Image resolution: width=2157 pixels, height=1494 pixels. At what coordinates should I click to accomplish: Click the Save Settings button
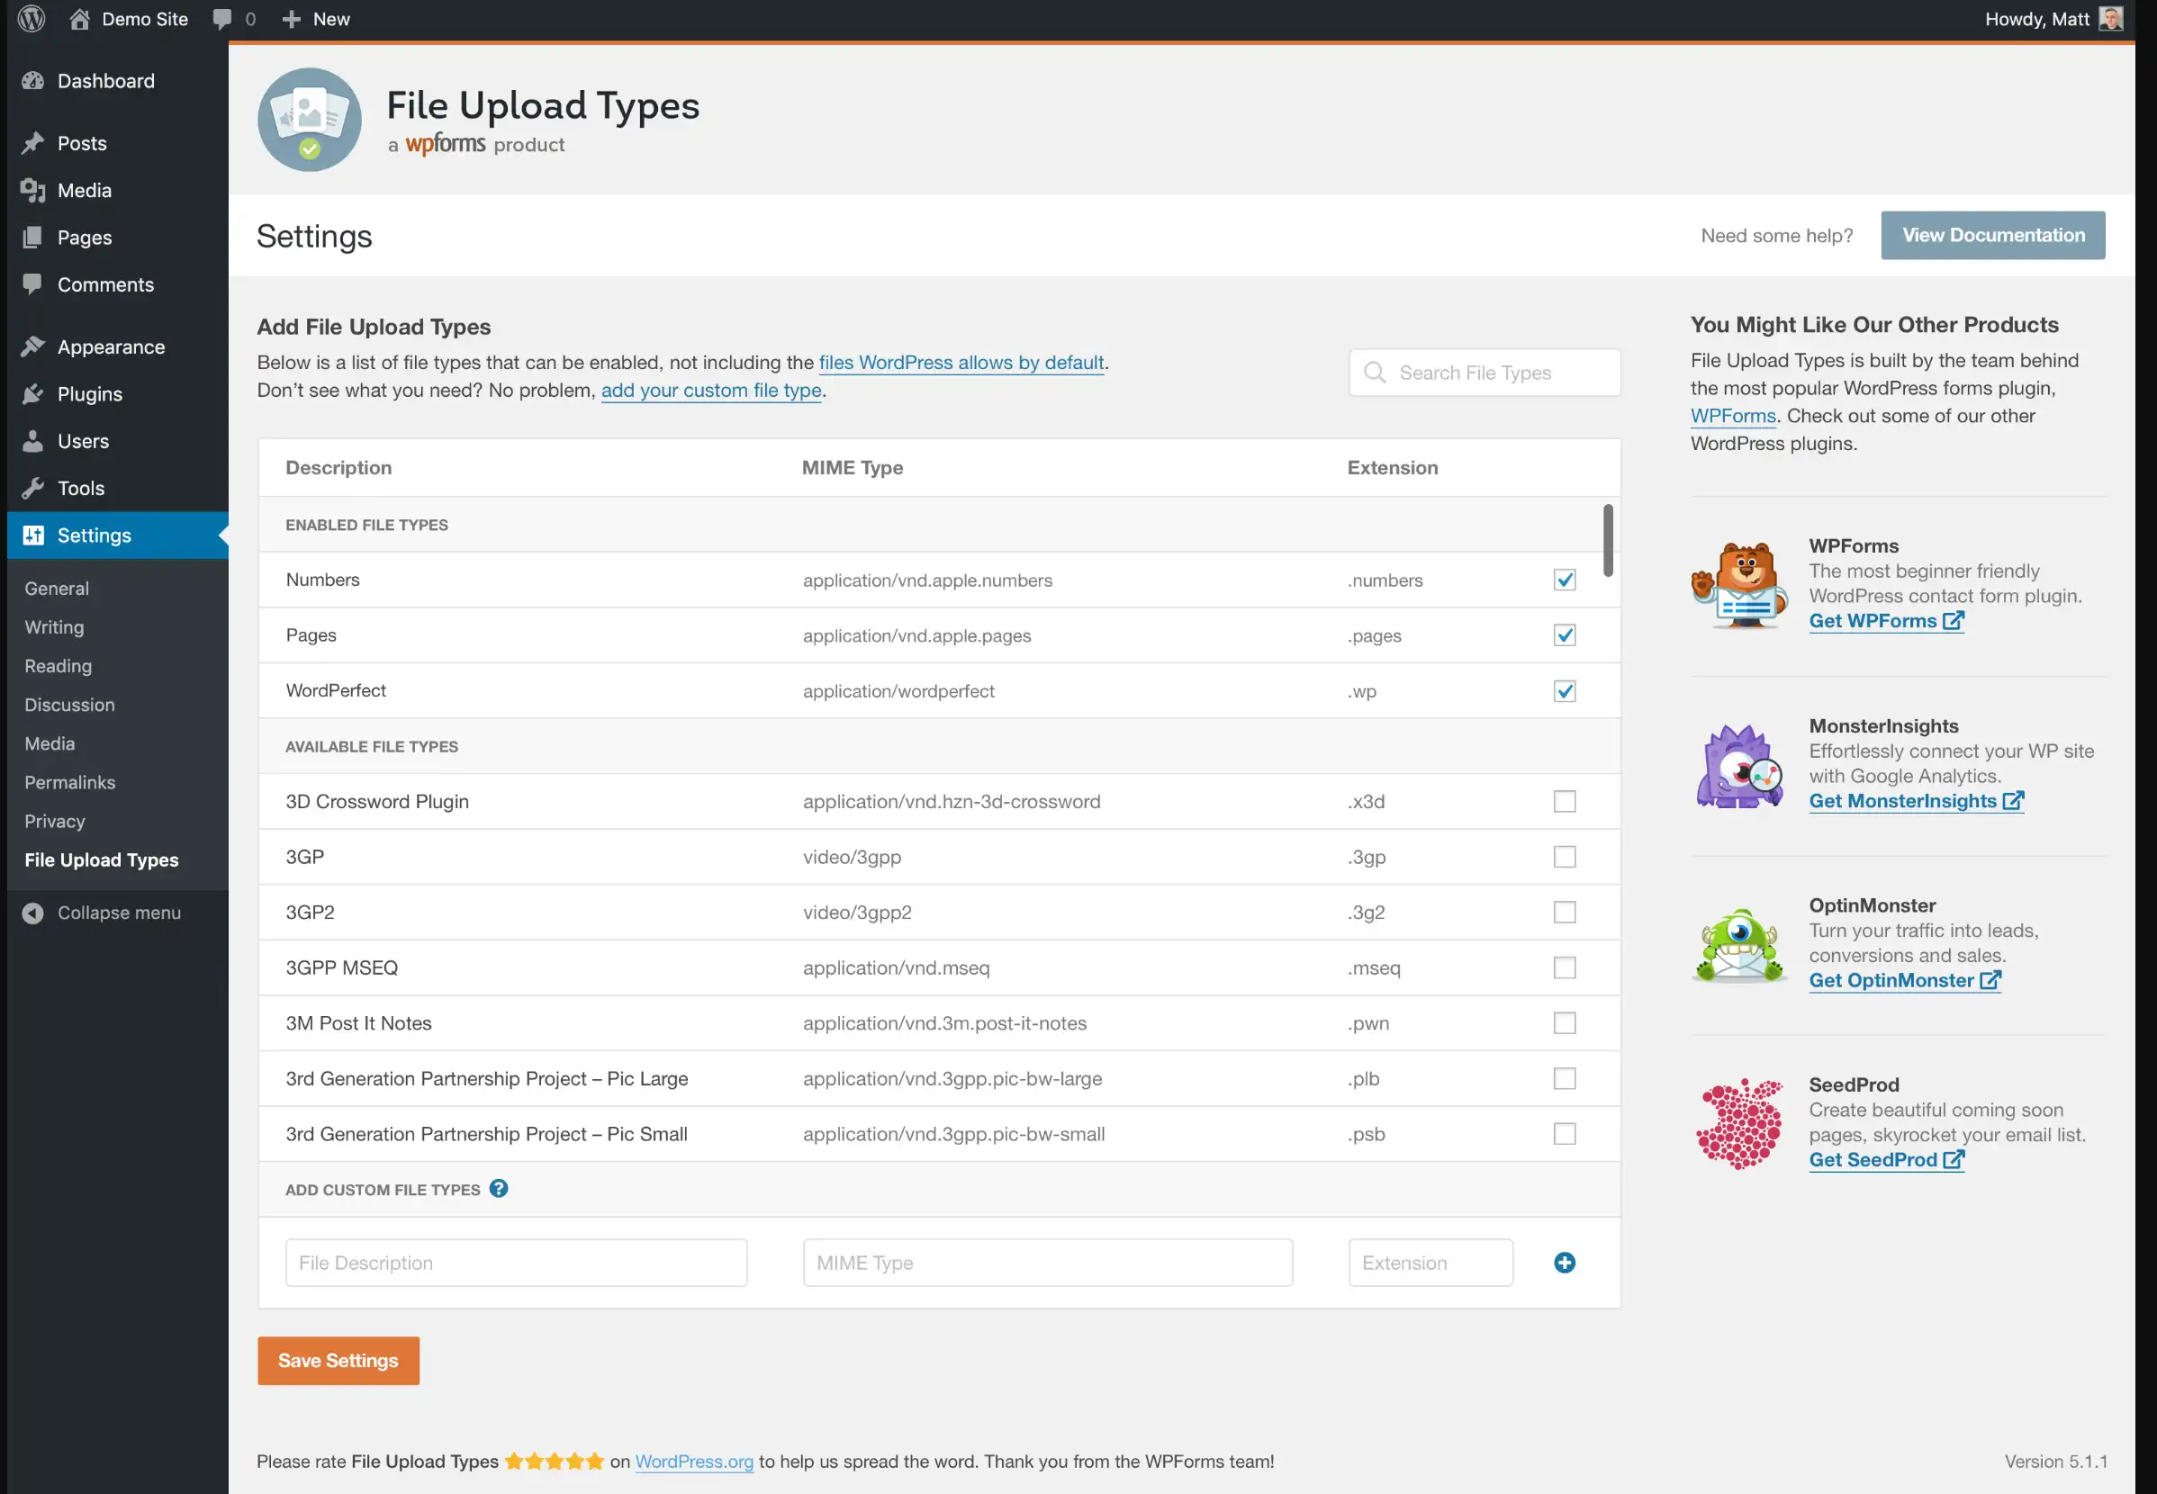click(x=338, y=1360)
